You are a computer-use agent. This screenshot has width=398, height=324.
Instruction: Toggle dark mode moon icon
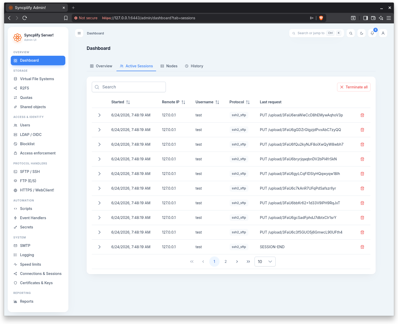coord(361,33)
